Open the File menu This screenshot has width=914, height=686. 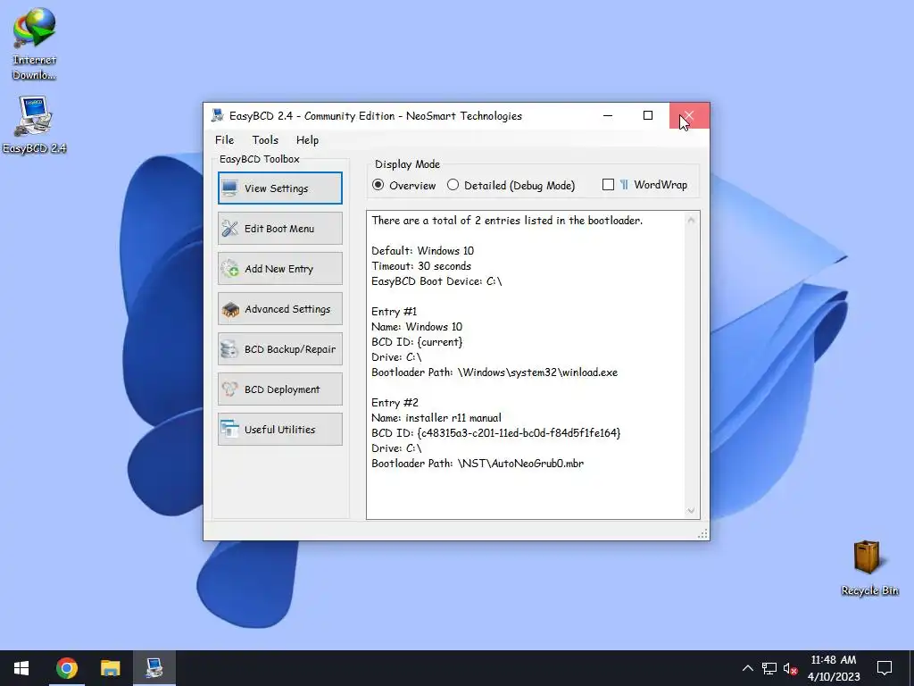click(x=224, y=139)
